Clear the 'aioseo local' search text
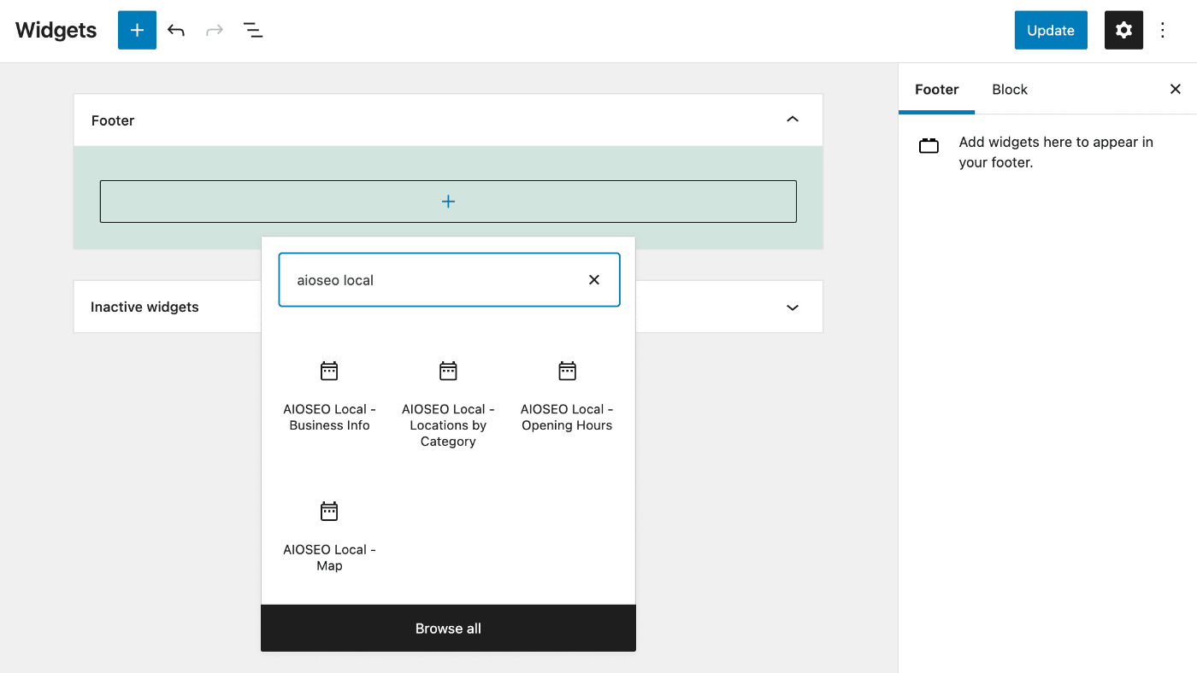 [x=594, y=280]
